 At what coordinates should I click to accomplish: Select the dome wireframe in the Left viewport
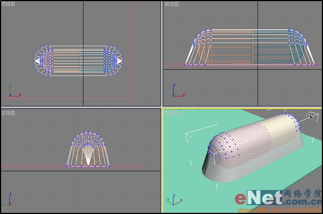(88, 149)
